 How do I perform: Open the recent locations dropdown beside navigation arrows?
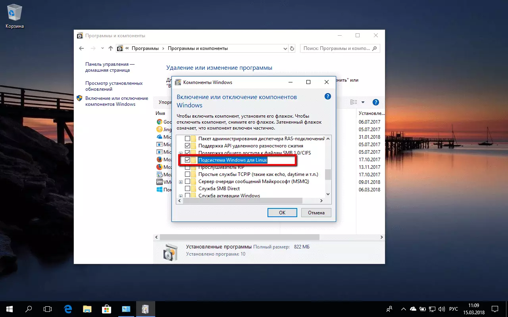pyautogui.click(x=102, y=48)
